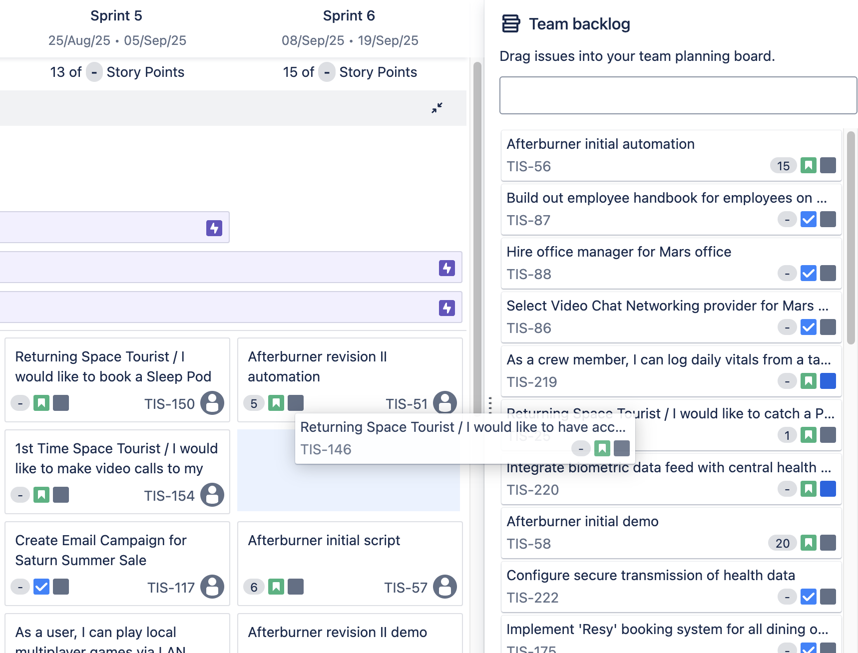The width and height of the screenshot is (858, 653).
Task: Click the vertical dots panel resize handle
Action: click(490, 404)
